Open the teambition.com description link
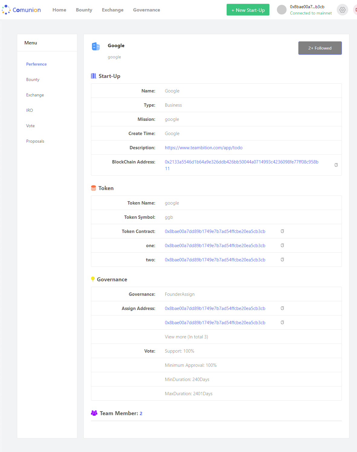Screen dimensions: 357x452 (x=204, y=148)
